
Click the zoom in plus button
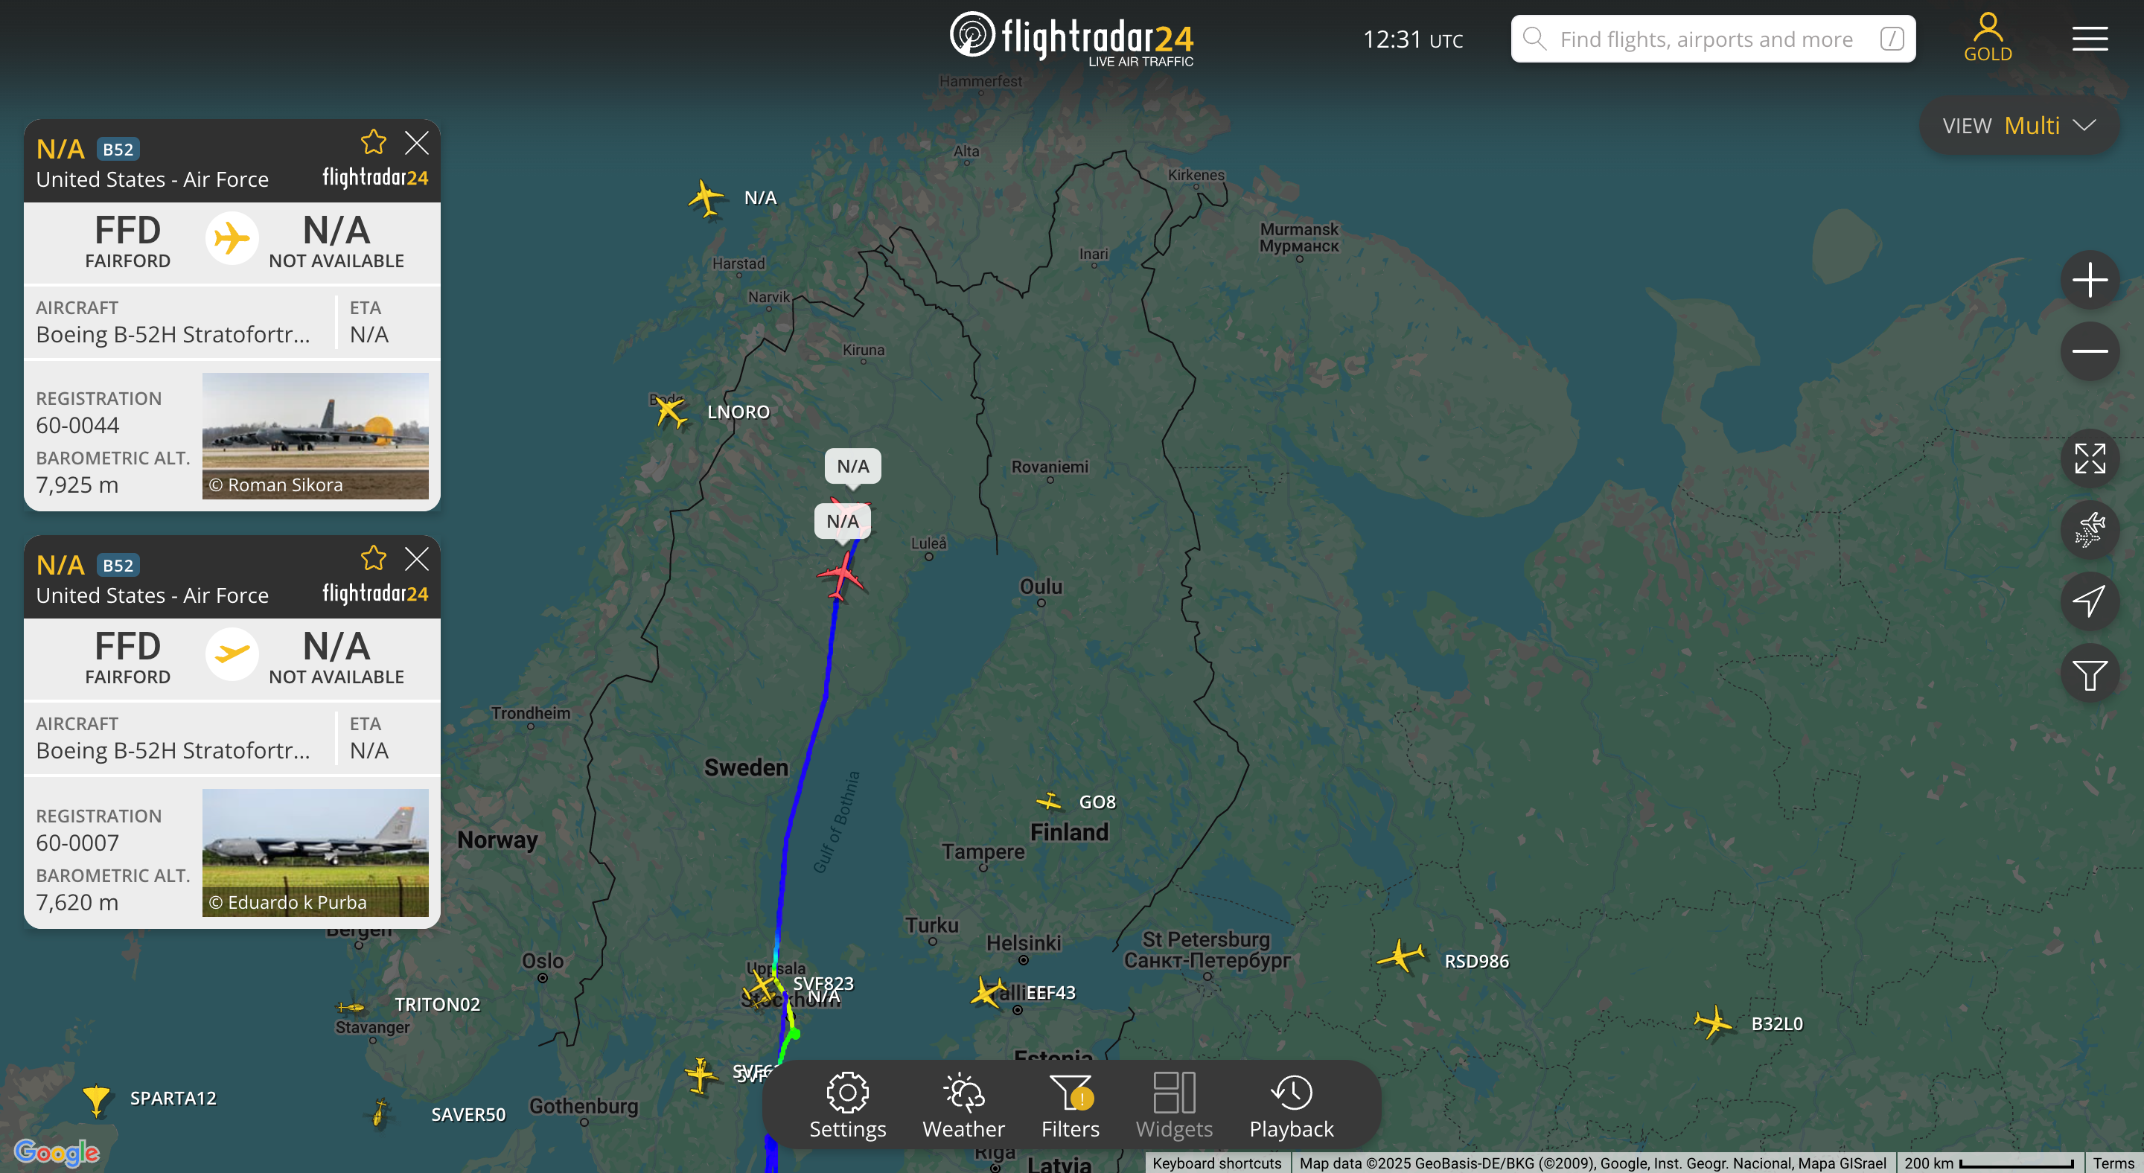2089,280
